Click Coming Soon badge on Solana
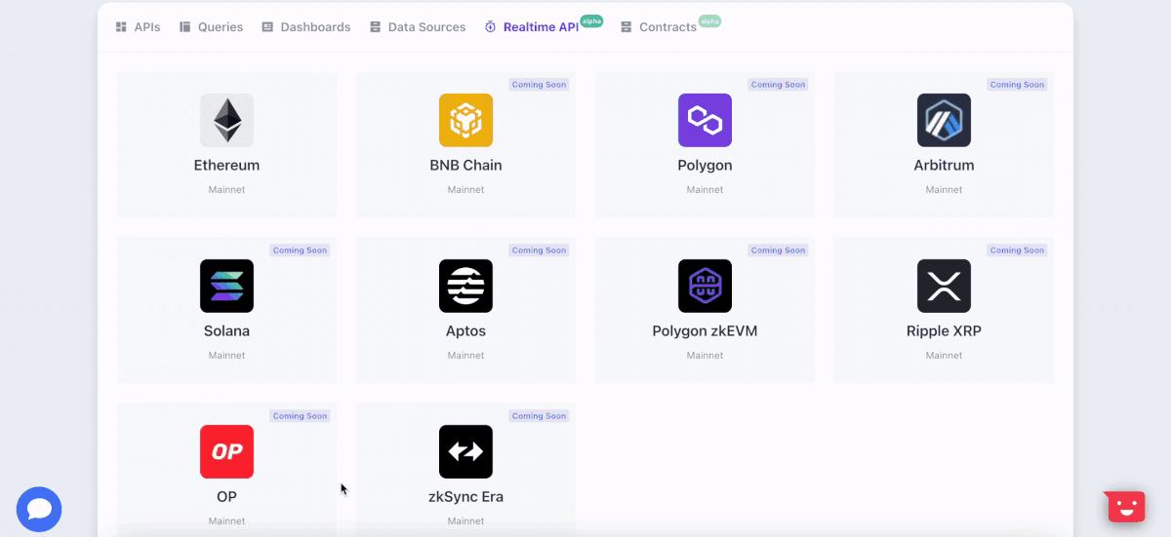The width and height of the screenshot is (1171, 537). tap(300, 250)
